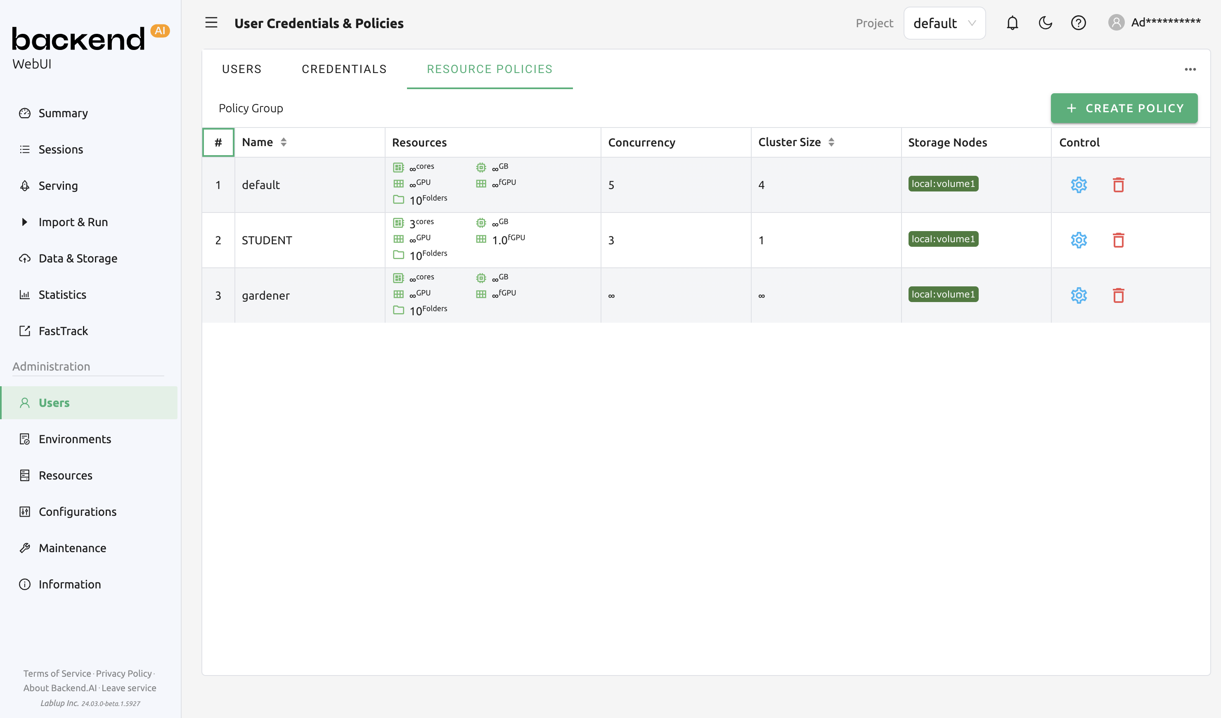Viewport: 1221px width, 718px height.
Task: Click the 1.0 fGPU value in STUDENT row
Action: (508, 239)
